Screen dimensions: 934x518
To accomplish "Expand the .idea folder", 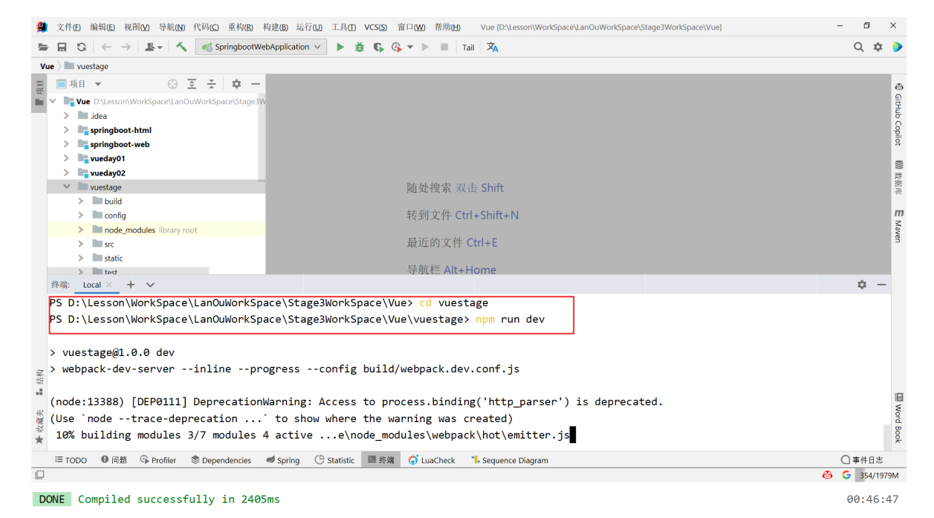I will coord(66,116).
